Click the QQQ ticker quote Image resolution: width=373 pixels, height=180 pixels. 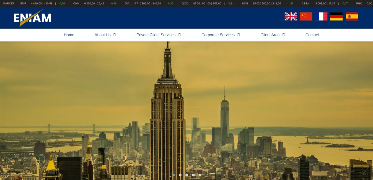click(208, 4)
